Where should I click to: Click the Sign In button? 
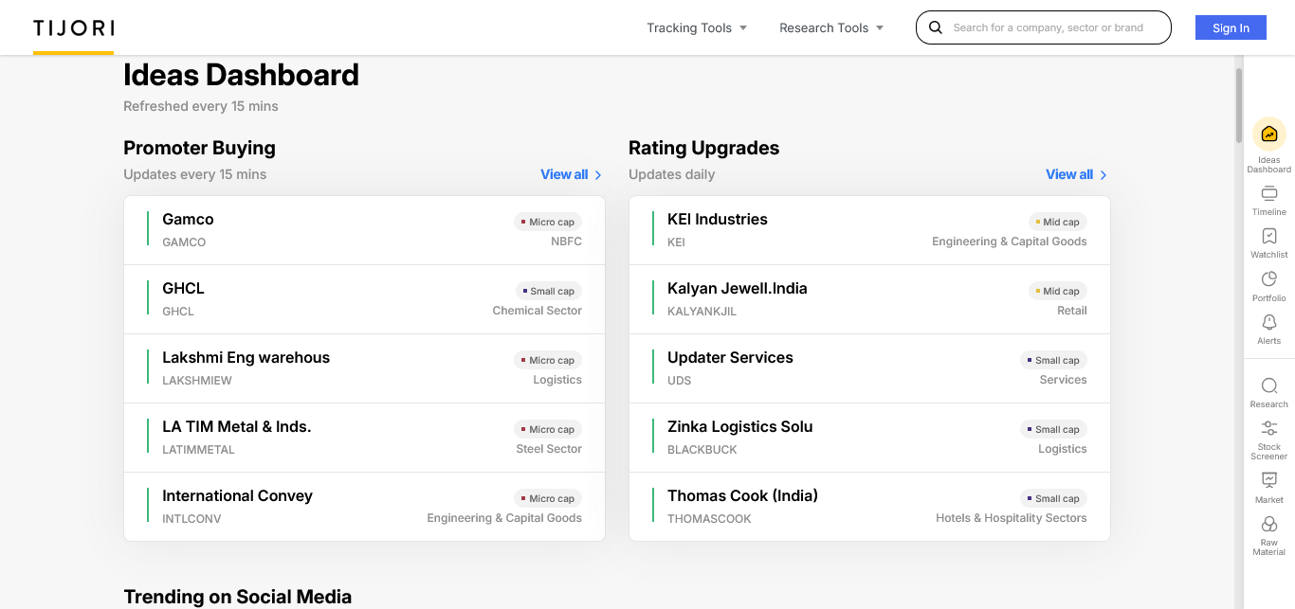click(1231, 27)
